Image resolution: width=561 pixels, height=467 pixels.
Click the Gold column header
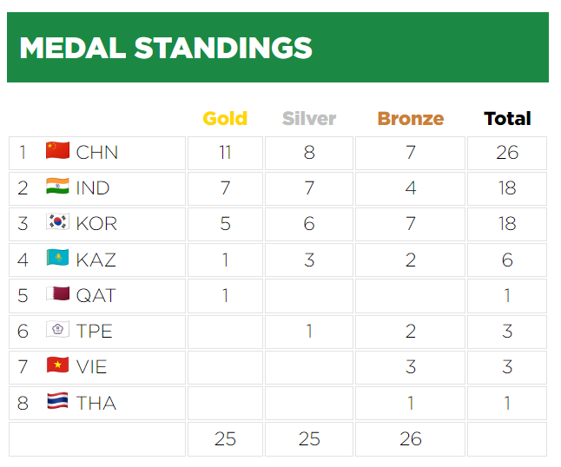pyautogui.click(x=225, y=119)
